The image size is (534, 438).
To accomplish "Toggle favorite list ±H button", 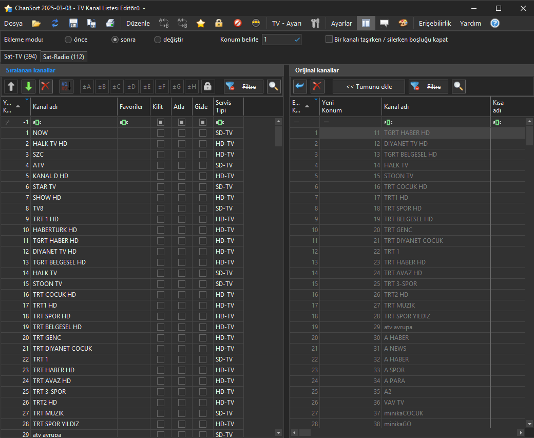I will click(x=192, y=86).
